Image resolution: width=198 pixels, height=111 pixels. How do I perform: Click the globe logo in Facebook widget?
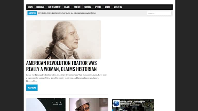pos(116,104)
